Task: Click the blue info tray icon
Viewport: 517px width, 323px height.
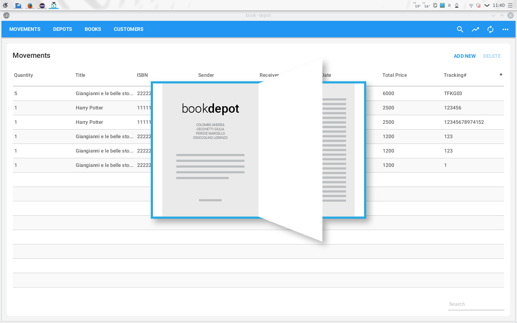Action: (442, 5)
